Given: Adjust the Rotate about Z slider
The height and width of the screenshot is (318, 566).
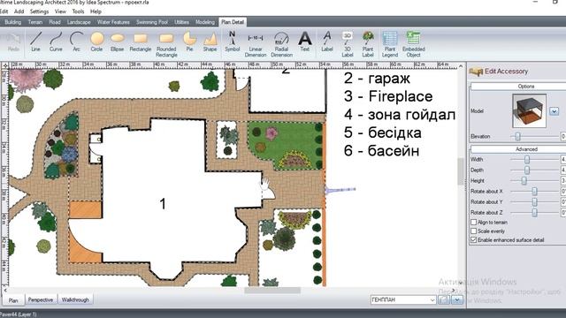Looking at the screenshot, I should 534,212.
